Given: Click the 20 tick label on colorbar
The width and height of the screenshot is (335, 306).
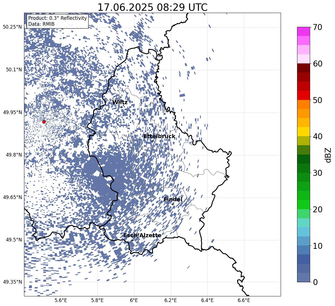Looking at the screenshot, I should pos(317,209).
